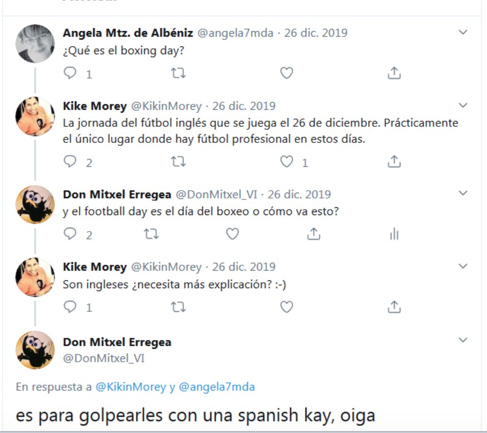487x433 pixels.
Task: Share the "Son ingleses" tweet
Action: point(394,307)
